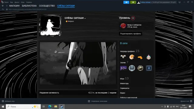Open the Steam menu
Image resolution: width=194 pixels, height=109 pixels.
pos(6,2)
